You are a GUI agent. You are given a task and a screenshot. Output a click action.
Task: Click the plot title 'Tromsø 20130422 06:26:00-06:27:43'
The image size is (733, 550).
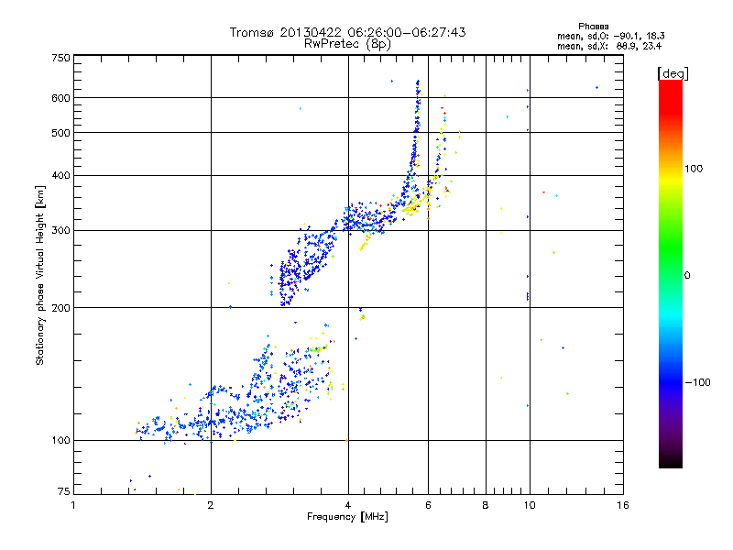click(347, 32)
